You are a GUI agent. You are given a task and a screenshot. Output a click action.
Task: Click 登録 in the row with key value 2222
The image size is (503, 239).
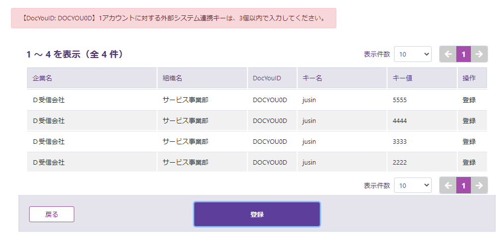469,162
